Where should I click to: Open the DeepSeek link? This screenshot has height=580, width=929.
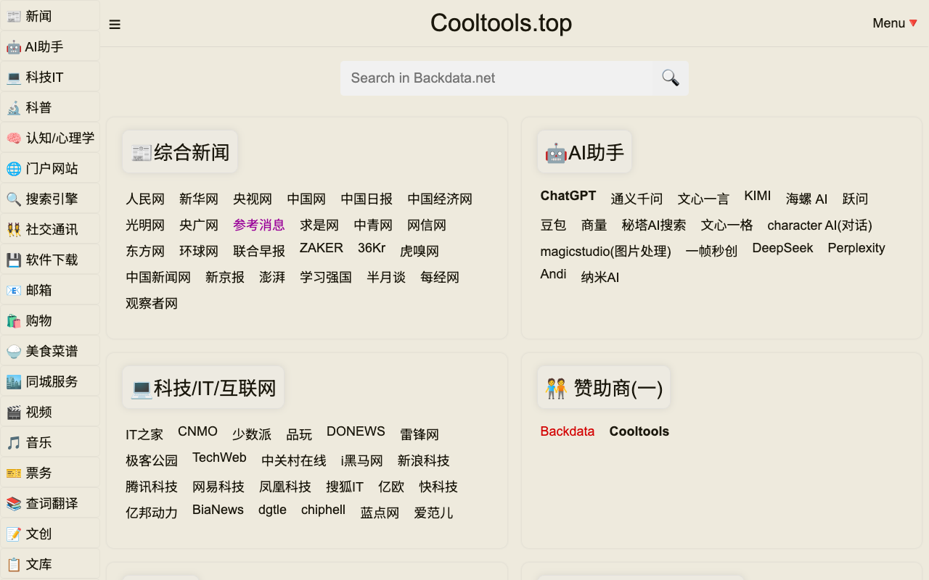(x=782, y=248)
